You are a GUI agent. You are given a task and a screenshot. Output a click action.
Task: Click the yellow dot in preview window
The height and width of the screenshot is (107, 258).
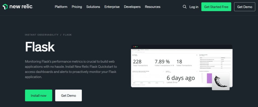135,47
